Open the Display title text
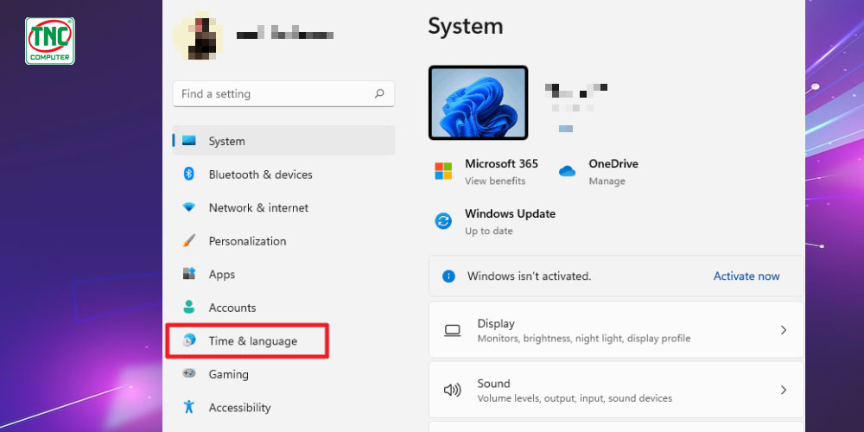This screenshot has width=864, height=432. click(496, 323)
